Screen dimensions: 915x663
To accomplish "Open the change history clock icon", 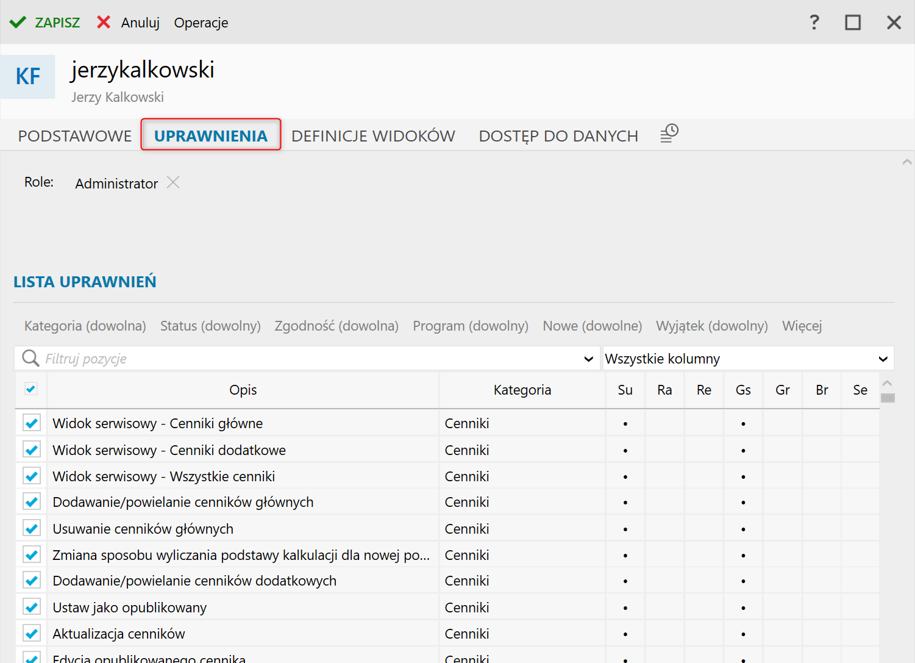I will coord(669,134).
